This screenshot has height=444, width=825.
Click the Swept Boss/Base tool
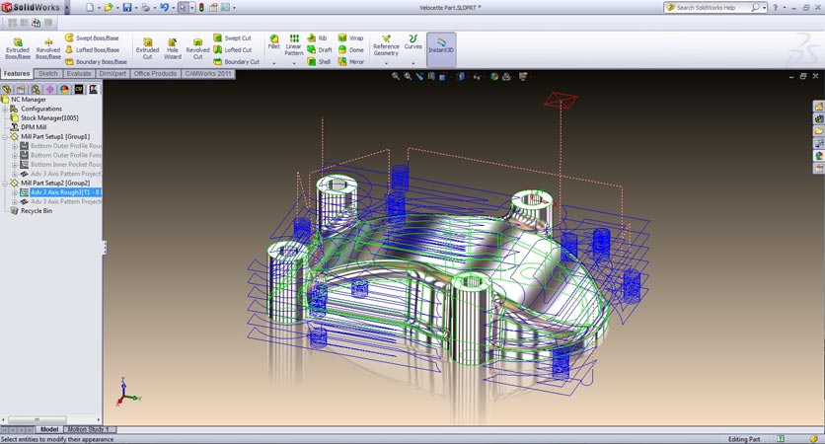coord(96,37)
